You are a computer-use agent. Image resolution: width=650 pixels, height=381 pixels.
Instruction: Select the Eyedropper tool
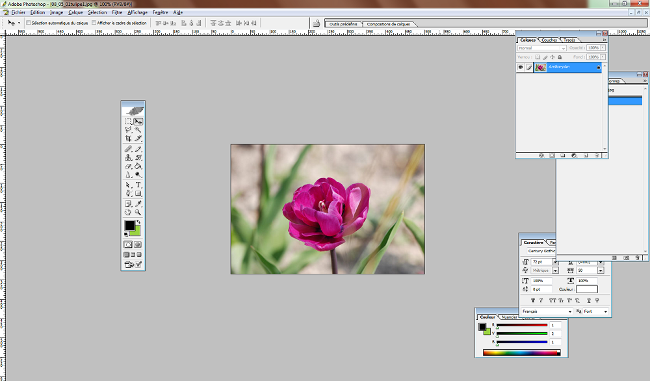[x=138, y=204]
